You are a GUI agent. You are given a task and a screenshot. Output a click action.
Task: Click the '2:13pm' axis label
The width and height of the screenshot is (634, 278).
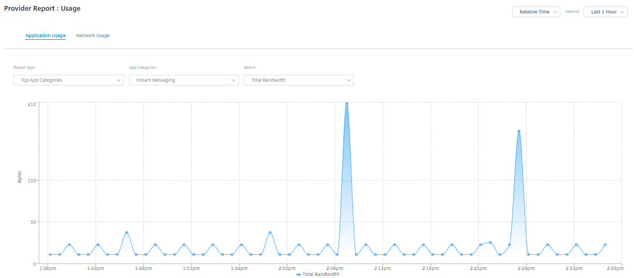tap(383, 268)
